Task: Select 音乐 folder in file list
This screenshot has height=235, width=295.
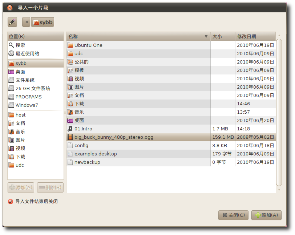Action: (171, 112)
